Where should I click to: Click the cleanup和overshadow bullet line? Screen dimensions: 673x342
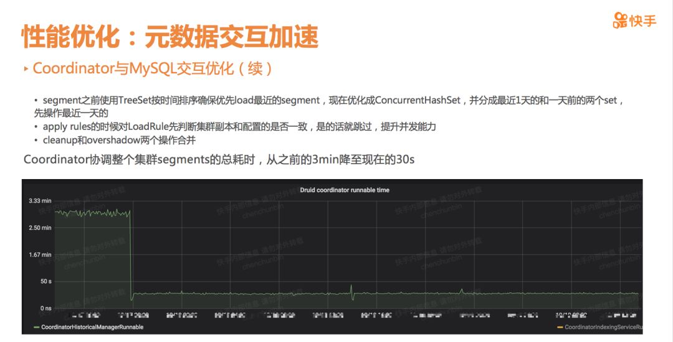point(115,140)
